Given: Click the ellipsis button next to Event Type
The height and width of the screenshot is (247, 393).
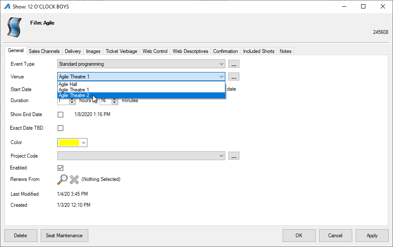Looking at the screenshot, I should (x=233, y=64).
